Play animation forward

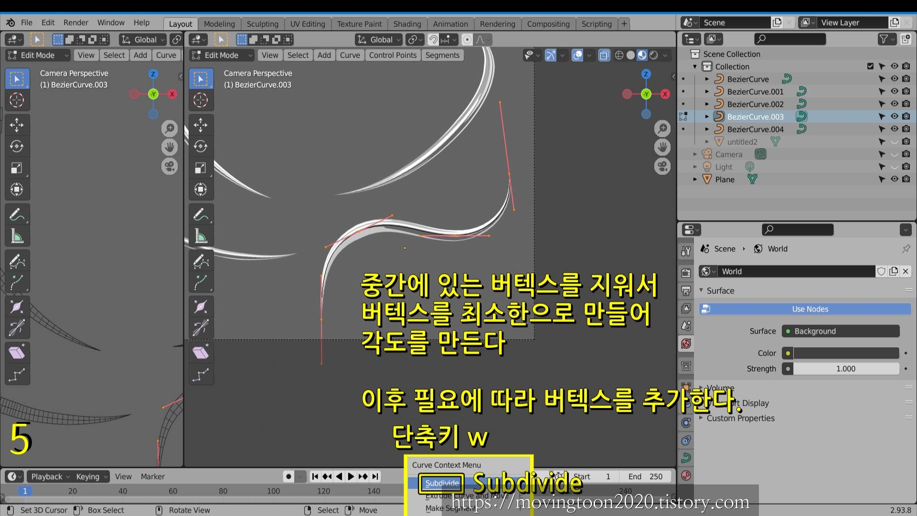tap(351, 476)
